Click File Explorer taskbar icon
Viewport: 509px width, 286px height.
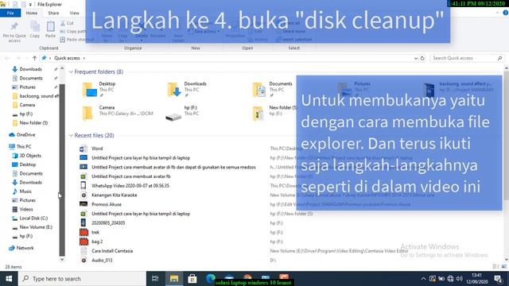[174, 279]
